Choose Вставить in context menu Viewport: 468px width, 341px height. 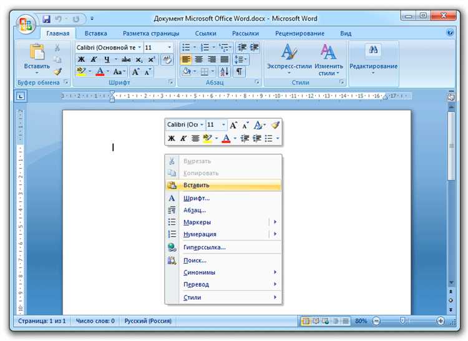(x=223, y=185)
